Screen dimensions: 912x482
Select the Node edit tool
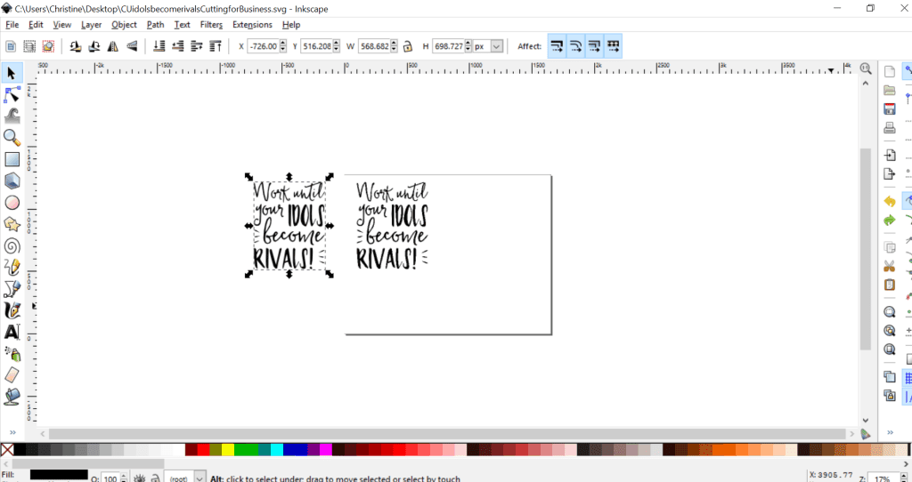pyautogui.click(x=12, y=94)
